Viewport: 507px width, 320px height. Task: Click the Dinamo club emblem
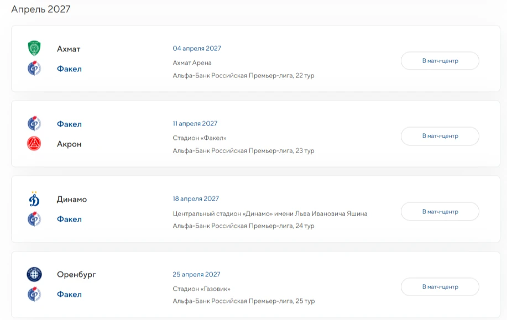point(34,199)
